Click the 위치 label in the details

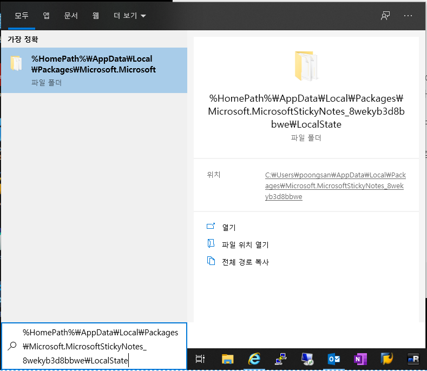coord(213,175)
